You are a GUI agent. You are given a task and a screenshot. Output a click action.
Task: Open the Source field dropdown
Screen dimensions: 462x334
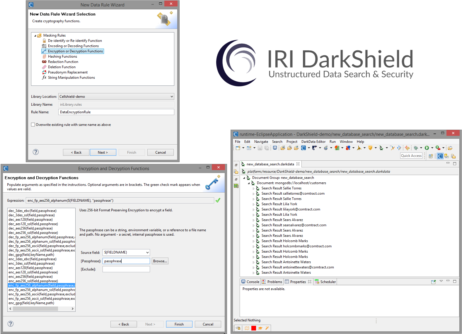[x=147, y=252]
